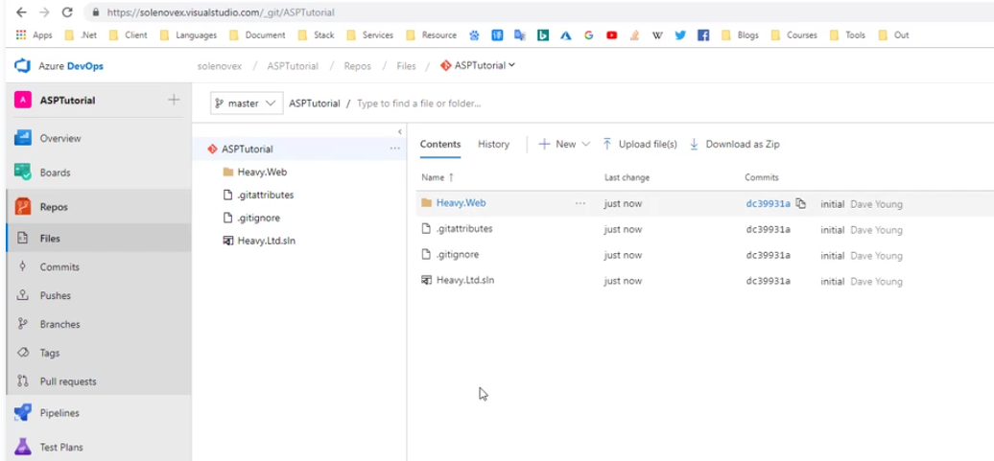Screen dimensions: 994x461
Task: Open the Stack bookmarks folder
Action: pyautogui.click(x=316, y=35)
